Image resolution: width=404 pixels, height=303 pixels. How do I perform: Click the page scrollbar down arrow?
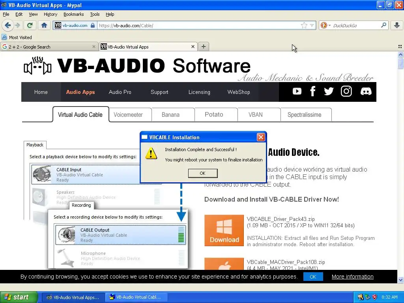tap(400, 280)
